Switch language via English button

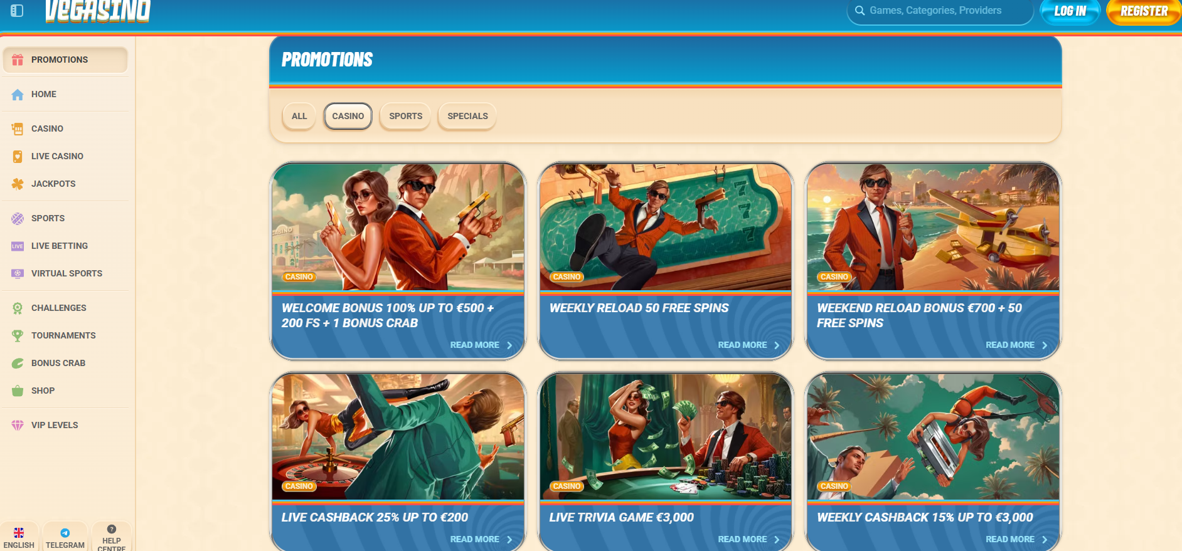pyautogui.click(x=19, y=537)
